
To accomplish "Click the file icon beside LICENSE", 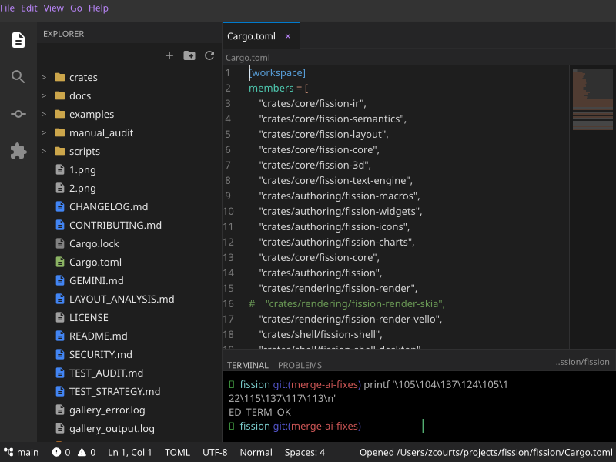I will 60,317.
